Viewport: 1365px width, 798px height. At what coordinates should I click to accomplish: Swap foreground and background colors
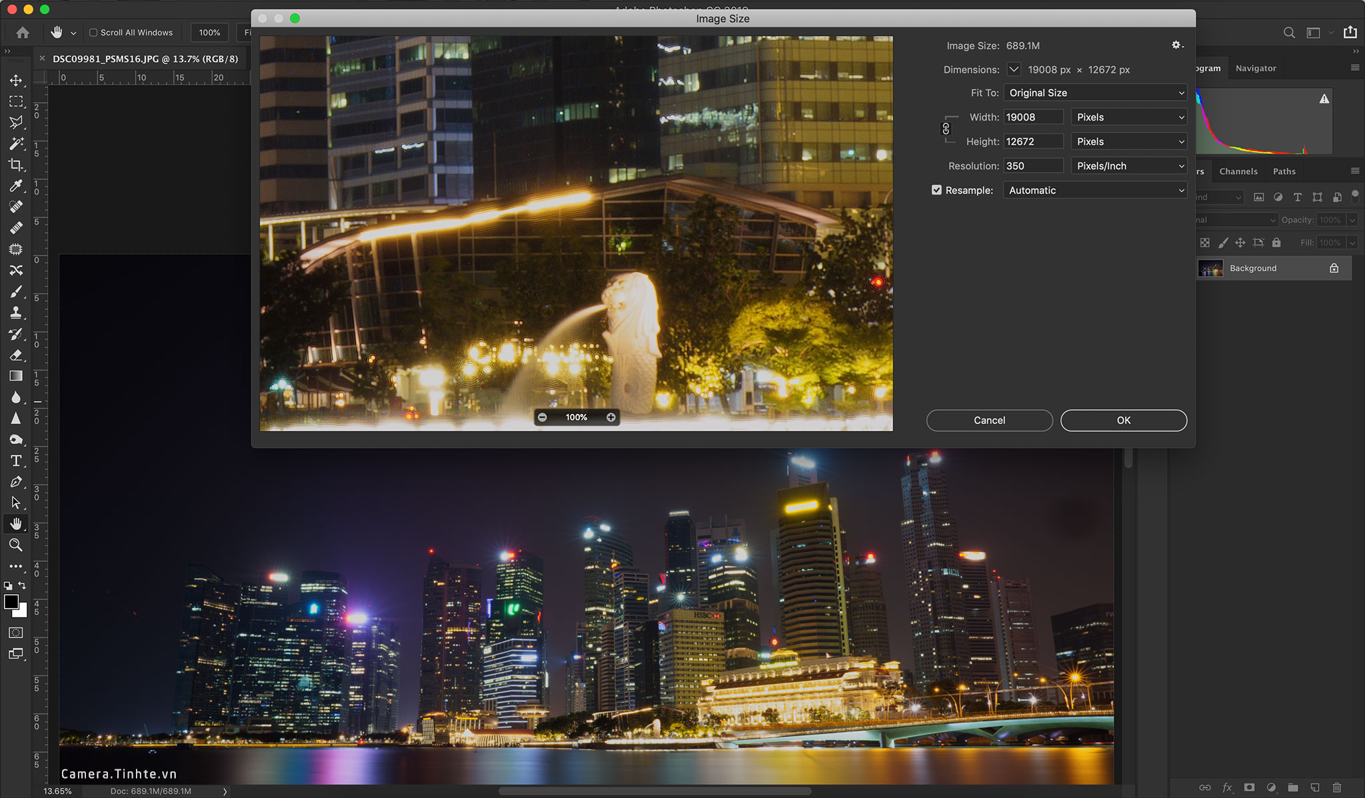coord(22,585)
